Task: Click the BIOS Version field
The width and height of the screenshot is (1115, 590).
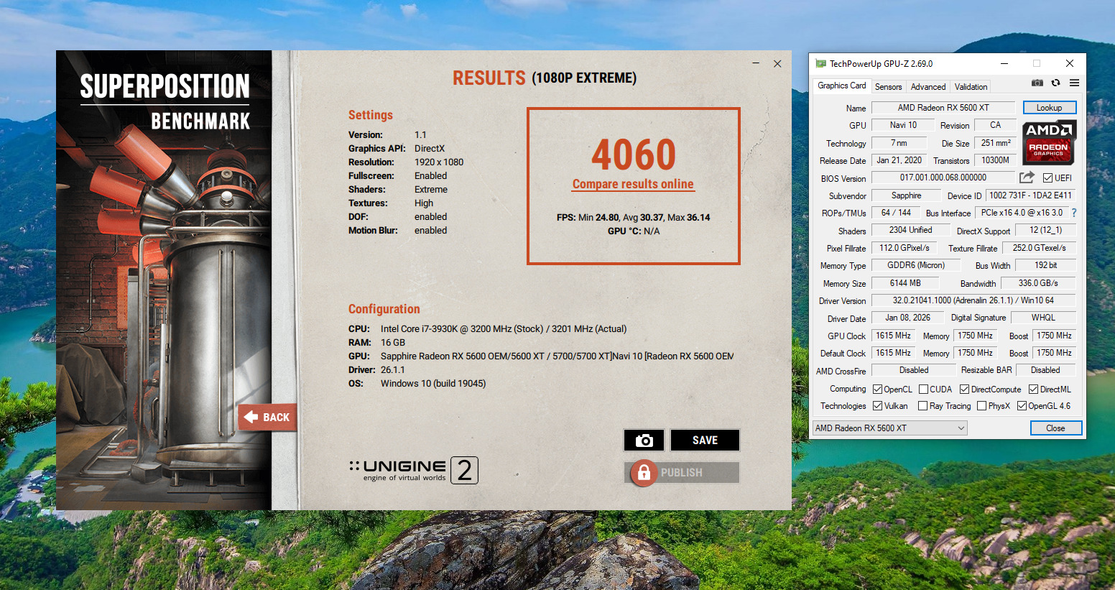Action: tap(943, 178)
